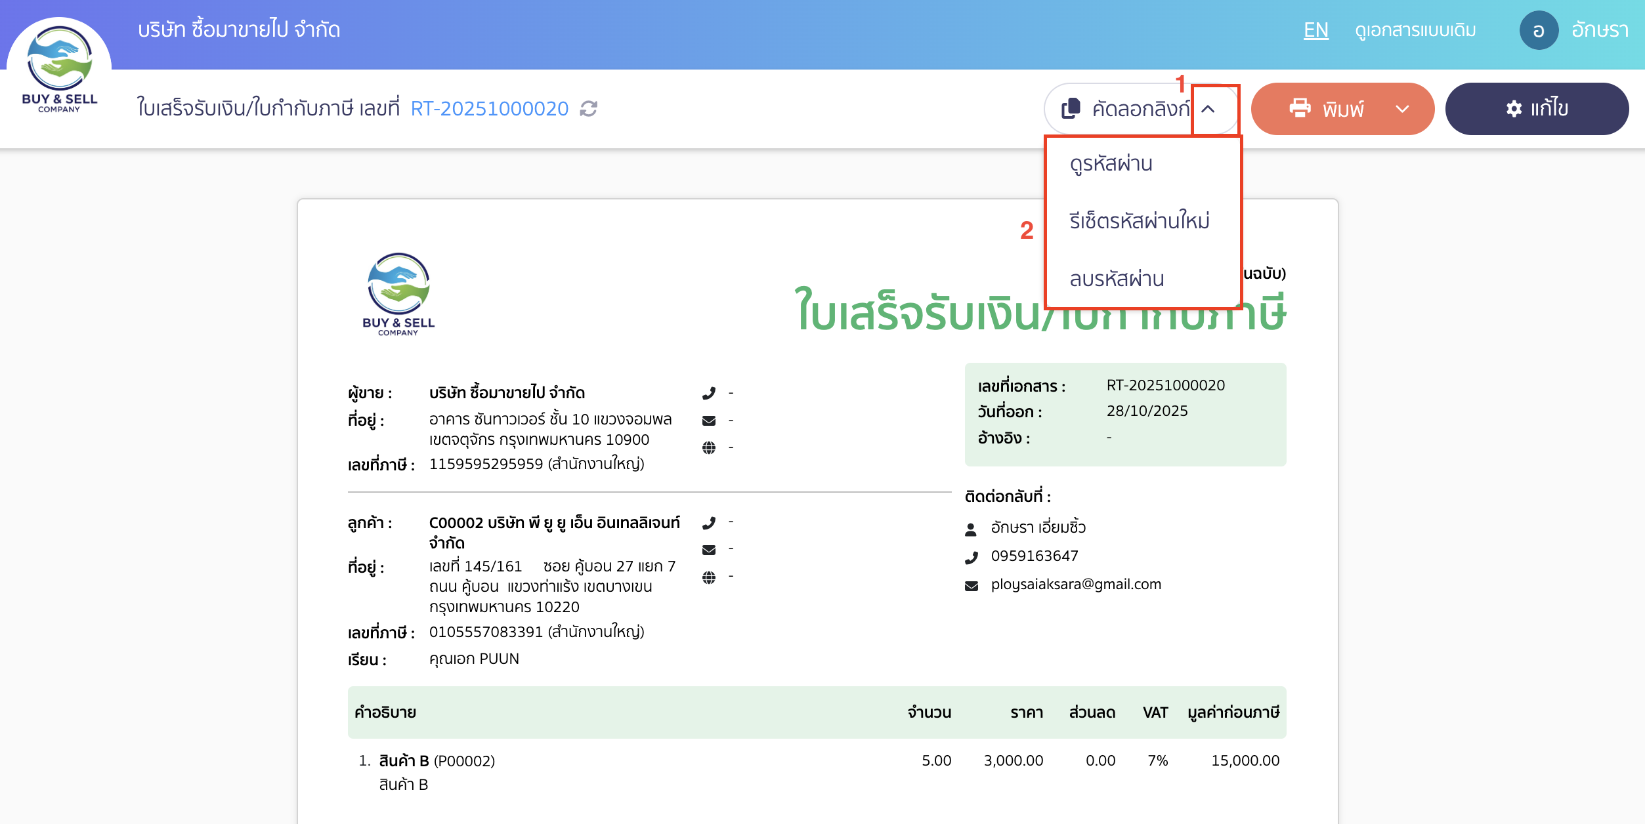Open the พิมพ์ dropdown arrow
Image resolution: width=1645 pixels, height=824 pixels.
point(1402,108)
